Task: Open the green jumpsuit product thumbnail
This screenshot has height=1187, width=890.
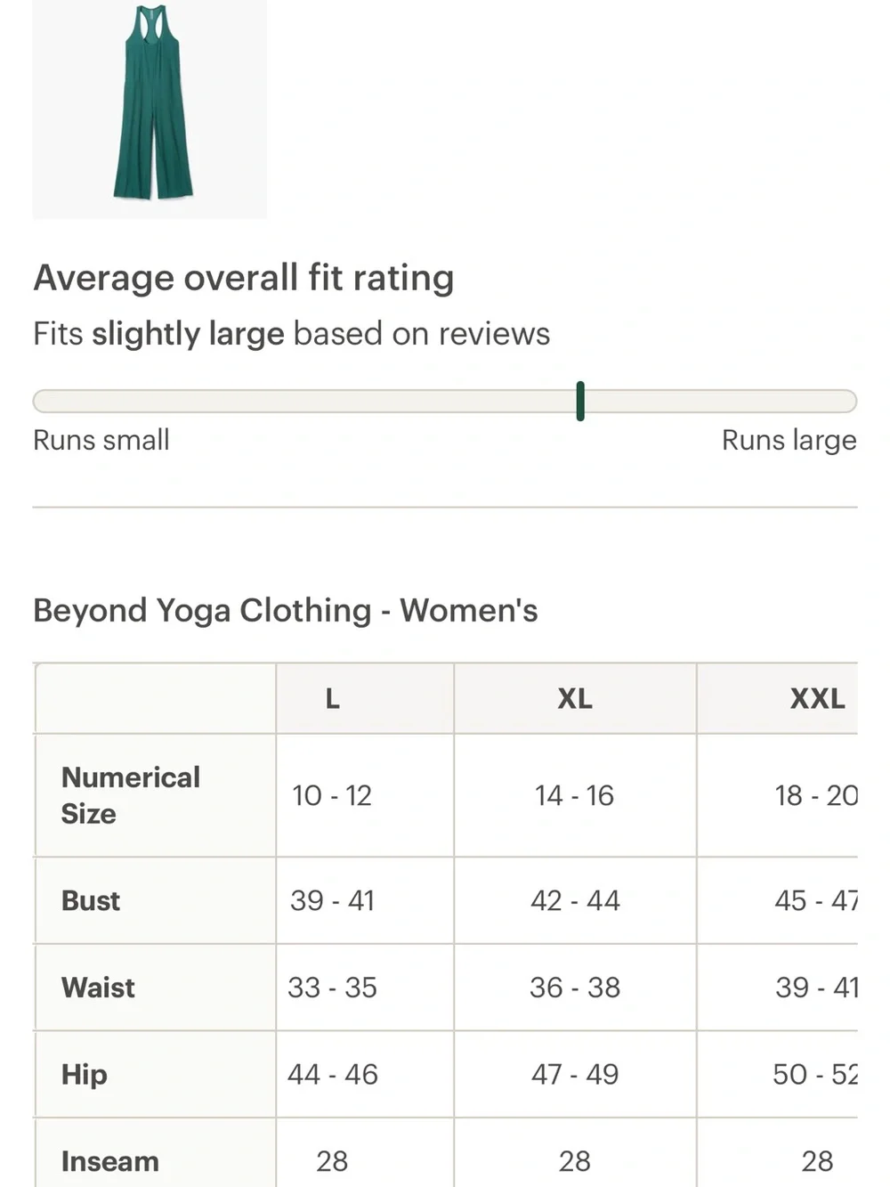Action: tap(150, 108)
